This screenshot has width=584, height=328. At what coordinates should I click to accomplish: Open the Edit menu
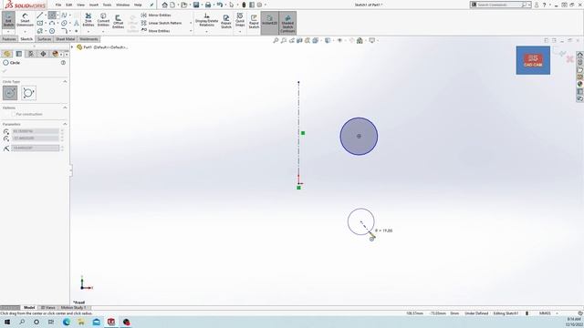point(69,5)
